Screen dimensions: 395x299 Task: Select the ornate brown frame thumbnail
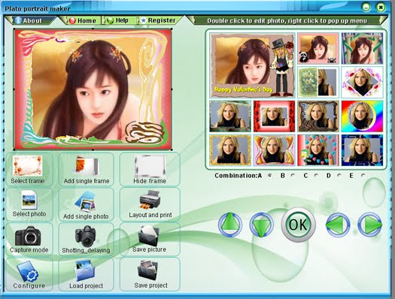pos(318,116)
